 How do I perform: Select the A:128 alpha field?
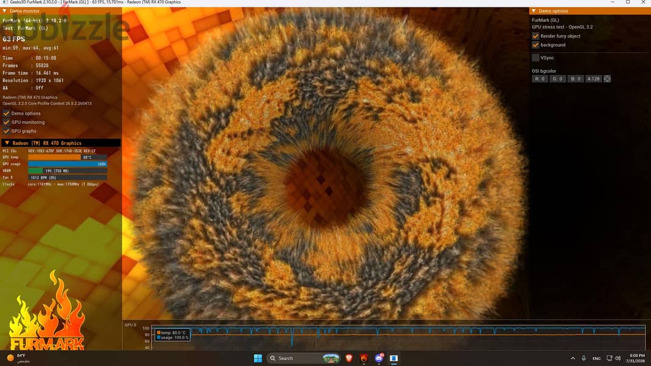(x=593, y=79)
